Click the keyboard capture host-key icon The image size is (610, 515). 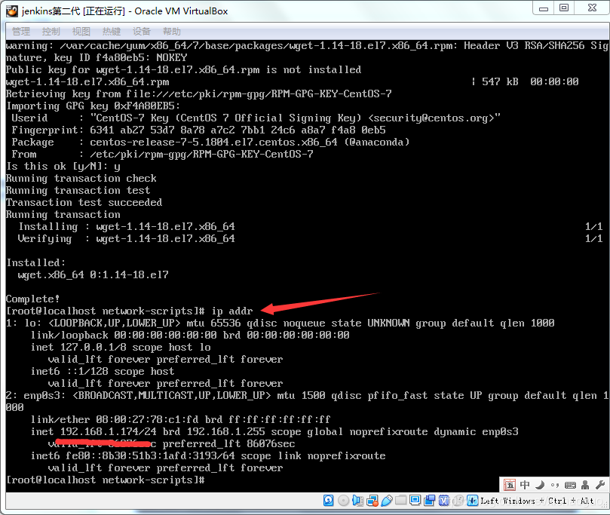(x=472, y=501)
